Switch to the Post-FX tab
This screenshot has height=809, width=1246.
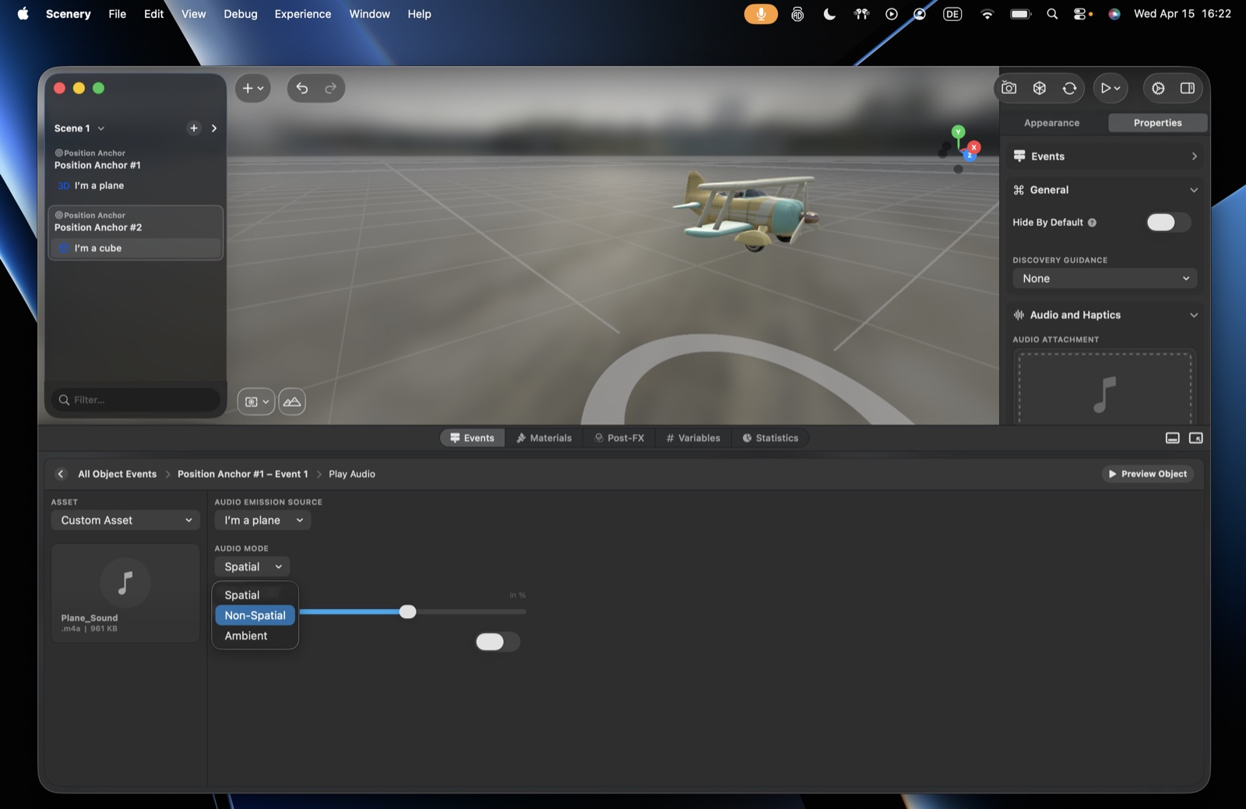click(619, 438)
